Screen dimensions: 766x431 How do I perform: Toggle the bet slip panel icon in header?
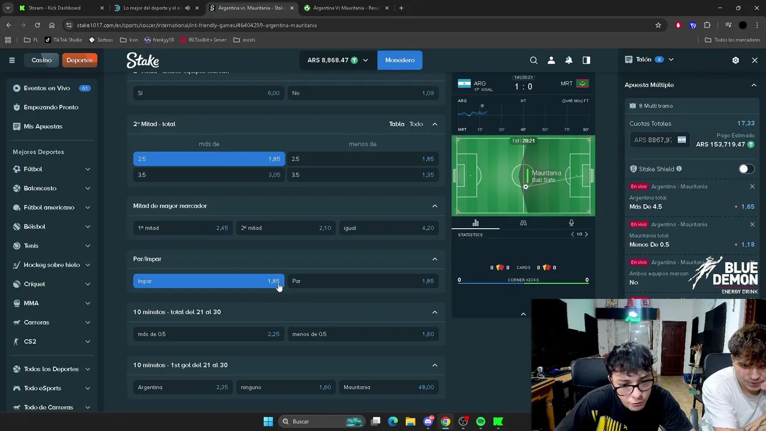click(586, 60)
